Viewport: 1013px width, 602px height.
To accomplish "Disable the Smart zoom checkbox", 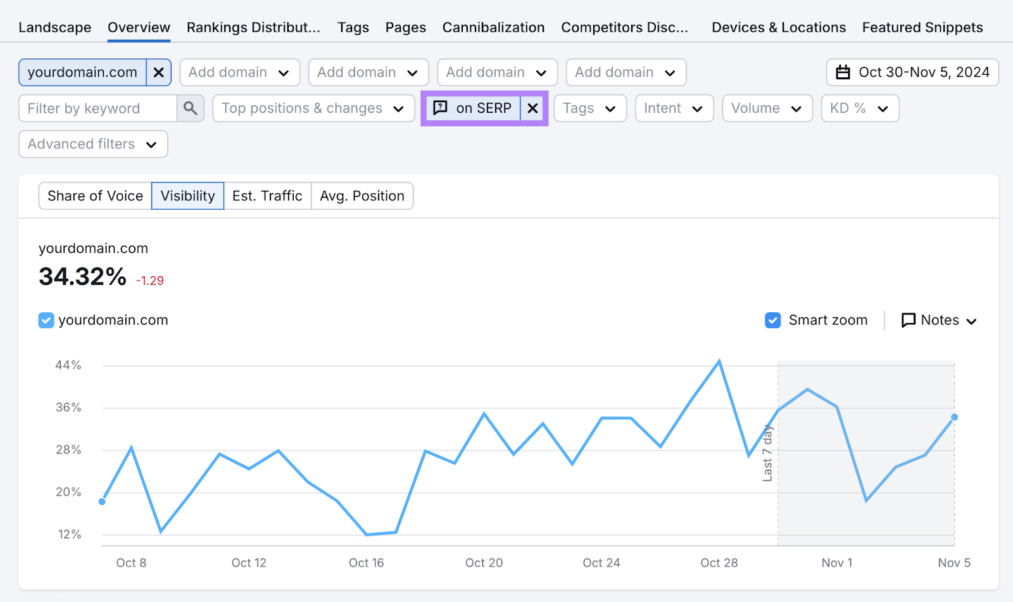I will point(772,320).
